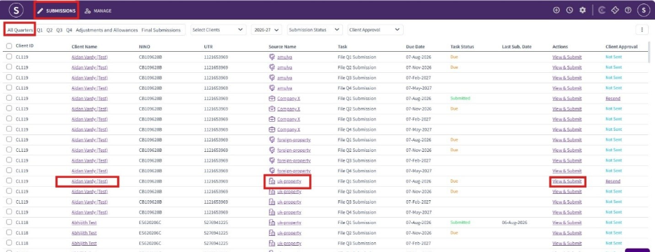Viewport: 655px width, 252px height.
Task: Tick checkbox for amulya File Q1 Submission row
Action: [x=9, y=57]
